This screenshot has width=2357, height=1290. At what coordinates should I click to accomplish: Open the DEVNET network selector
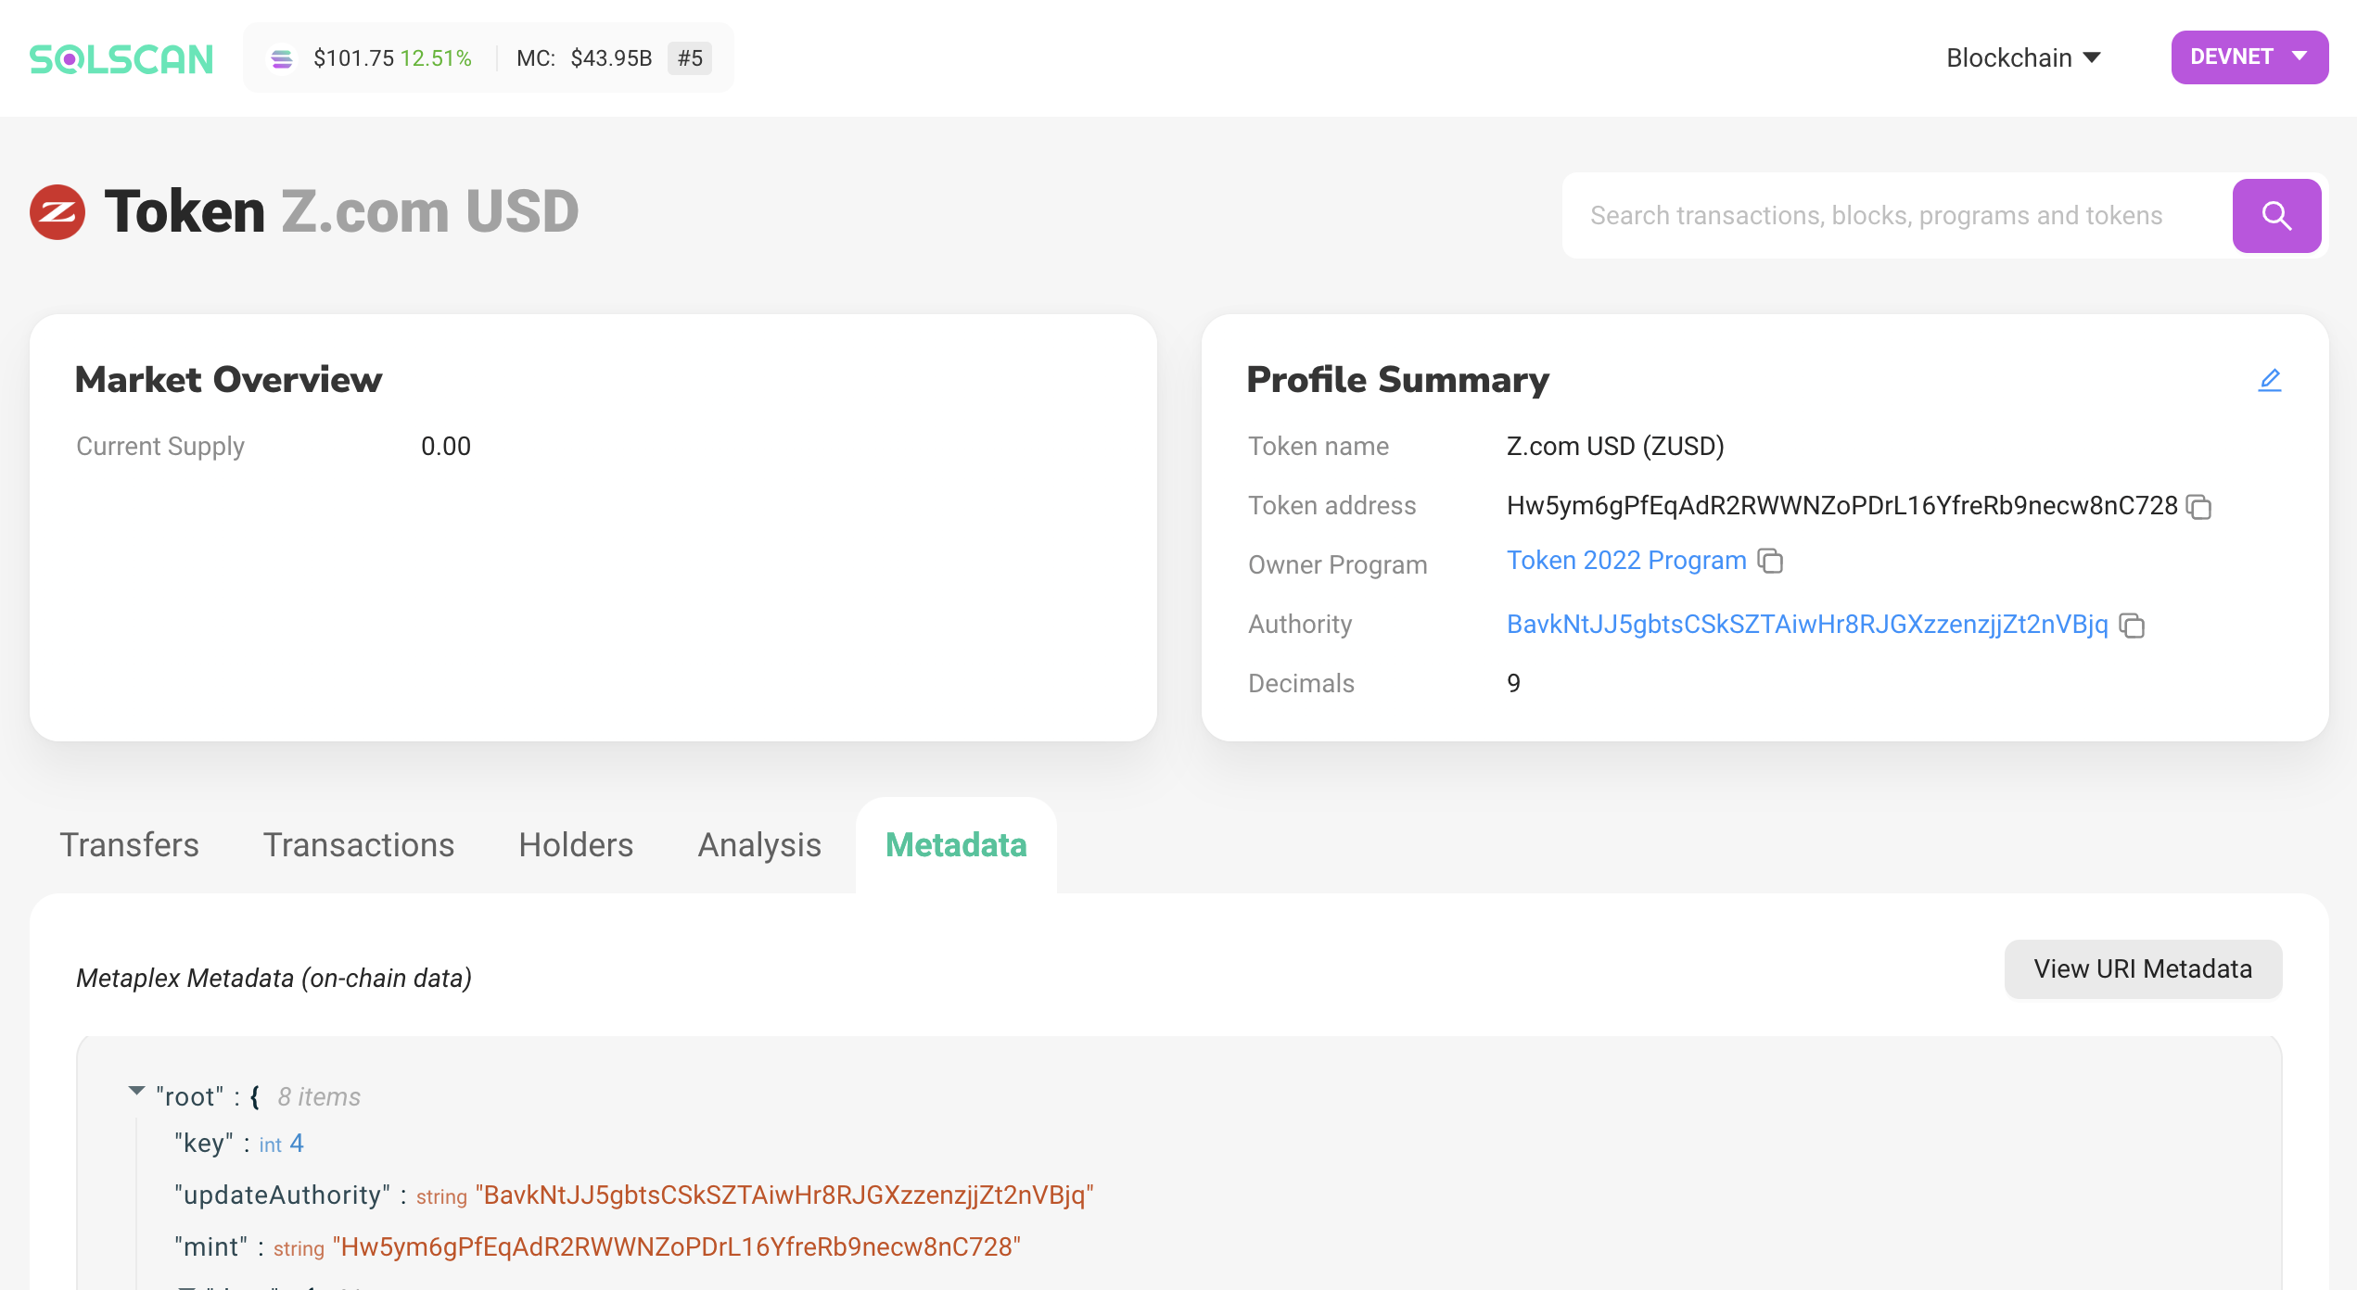(2249, 57)
